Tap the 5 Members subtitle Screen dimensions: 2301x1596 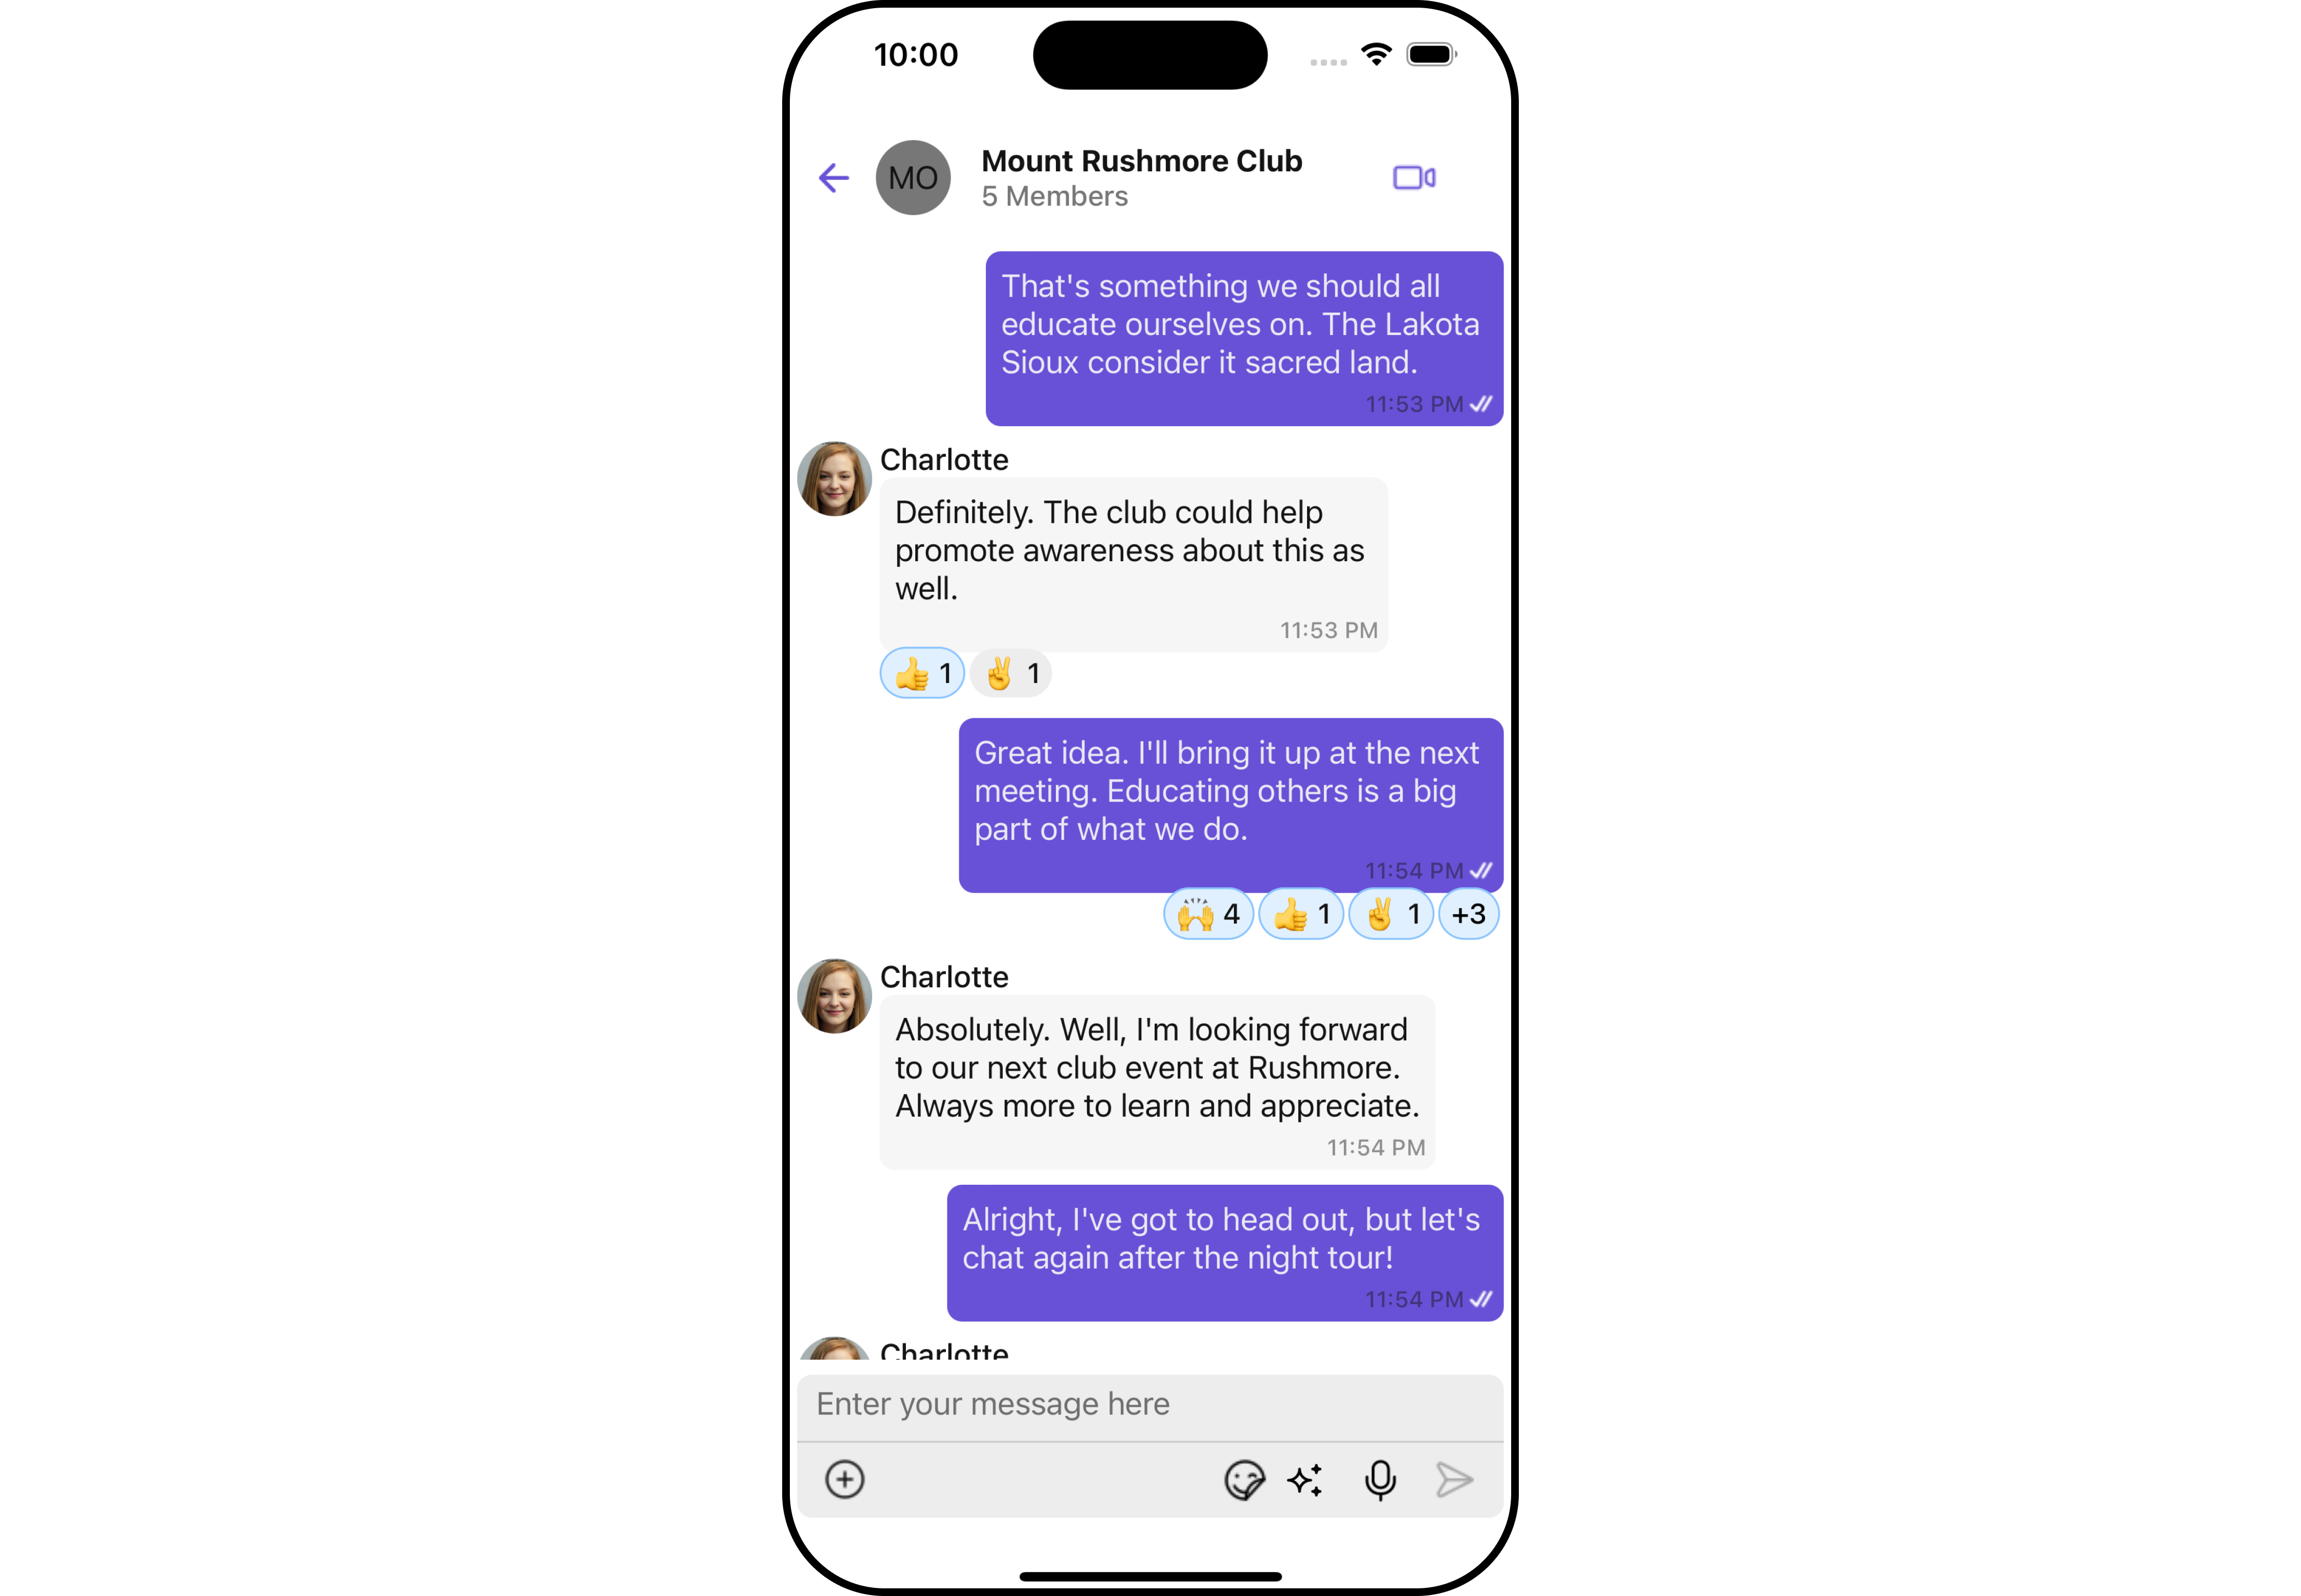[1054, 196]
